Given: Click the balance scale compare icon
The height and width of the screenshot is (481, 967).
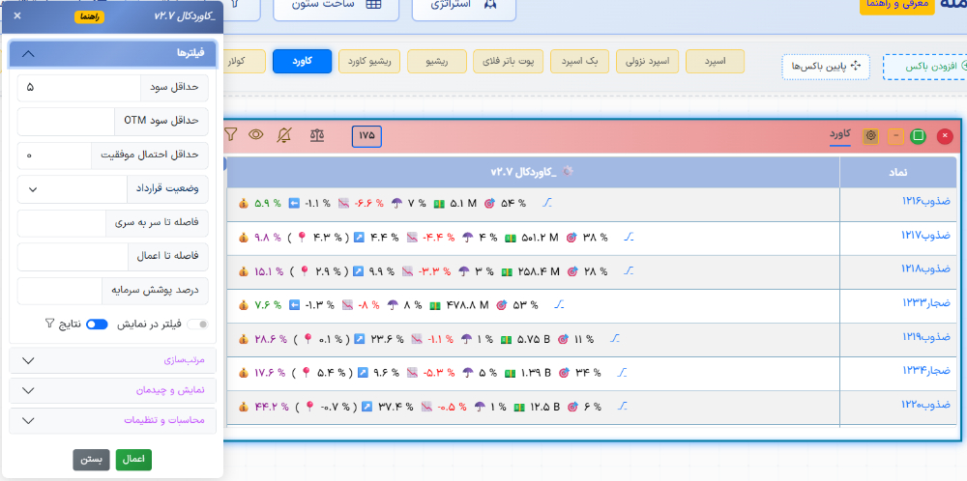Looking at the screenshot, I should click(x=317, y=135).
